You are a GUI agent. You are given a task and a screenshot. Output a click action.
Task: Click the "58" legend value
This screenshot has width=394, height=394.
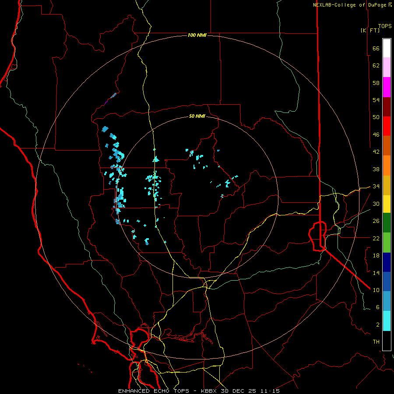[376, 83]
